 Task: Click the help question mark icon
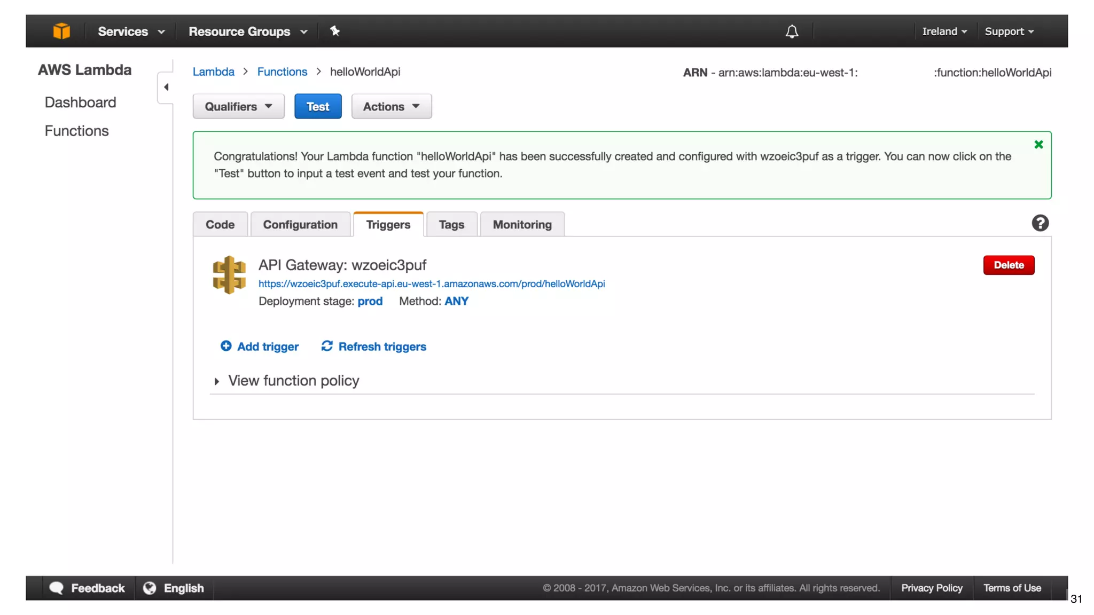[x=1040, y=223]
